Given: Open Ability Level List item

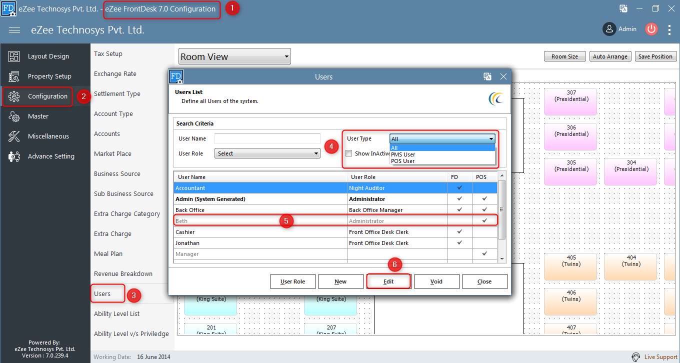Looking at the screenshot, I should (117, 314).
